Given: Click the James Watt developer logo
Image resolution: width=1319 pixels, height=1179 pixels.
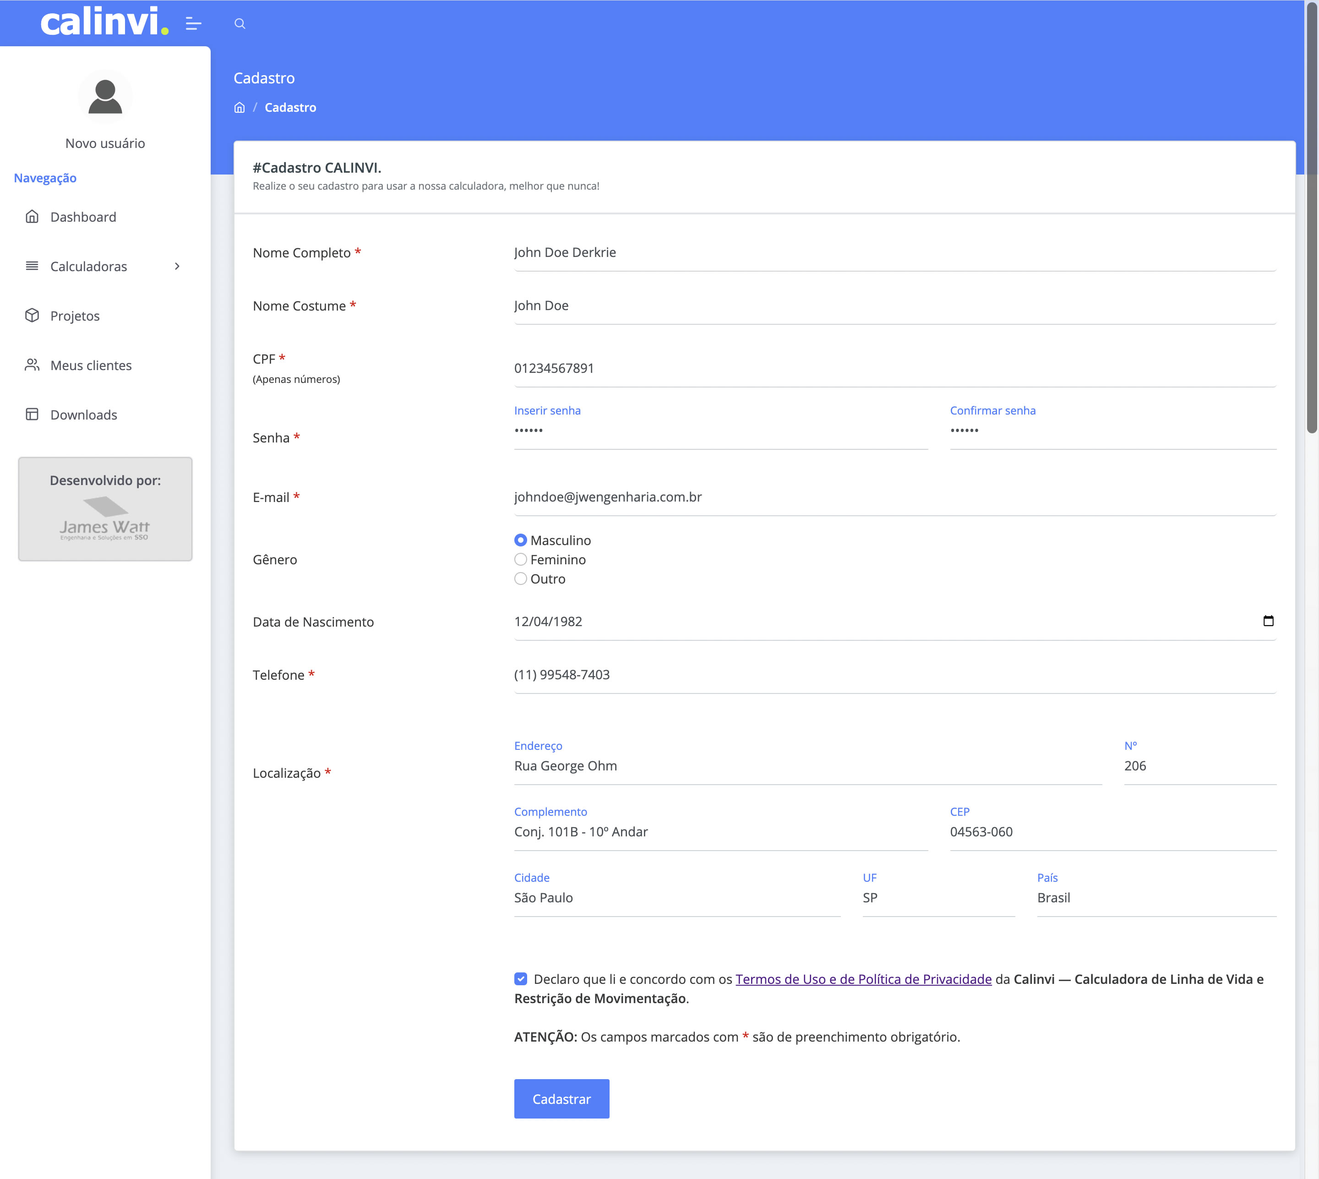Looking at the screenshot, I should tap(105, 519).
